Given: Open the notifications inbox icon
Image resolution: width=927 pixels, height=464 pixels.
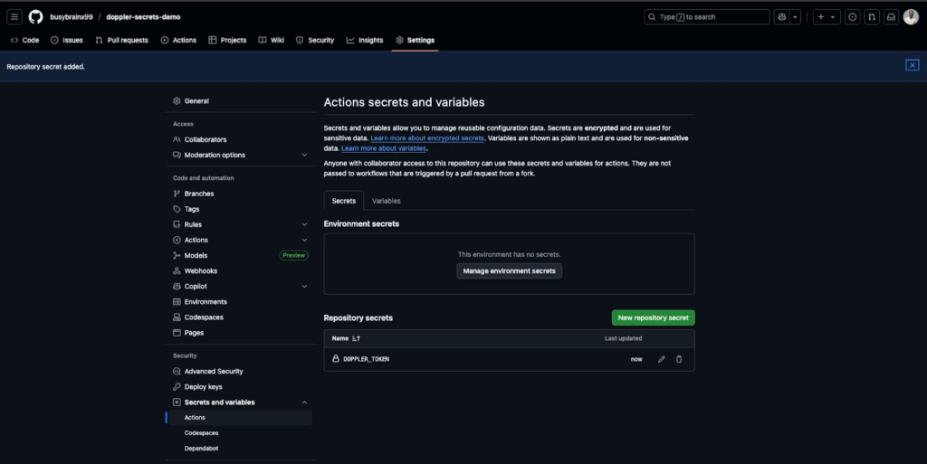Looking at the screenshot, I should pyautogui.click(x=891, y=17).
